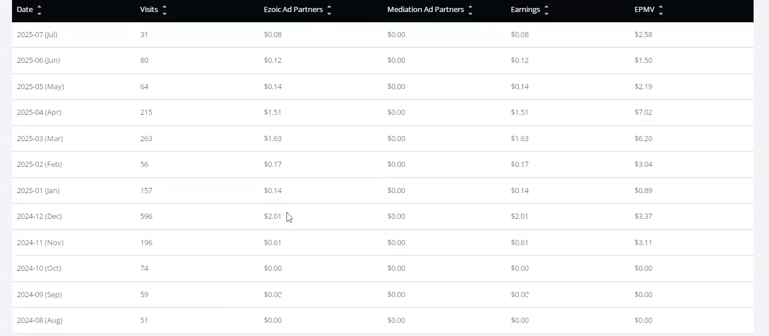The image size is (769, 336).
Task: Select the 2025-07 (Jul) row date
Action: tap(37, 35)
